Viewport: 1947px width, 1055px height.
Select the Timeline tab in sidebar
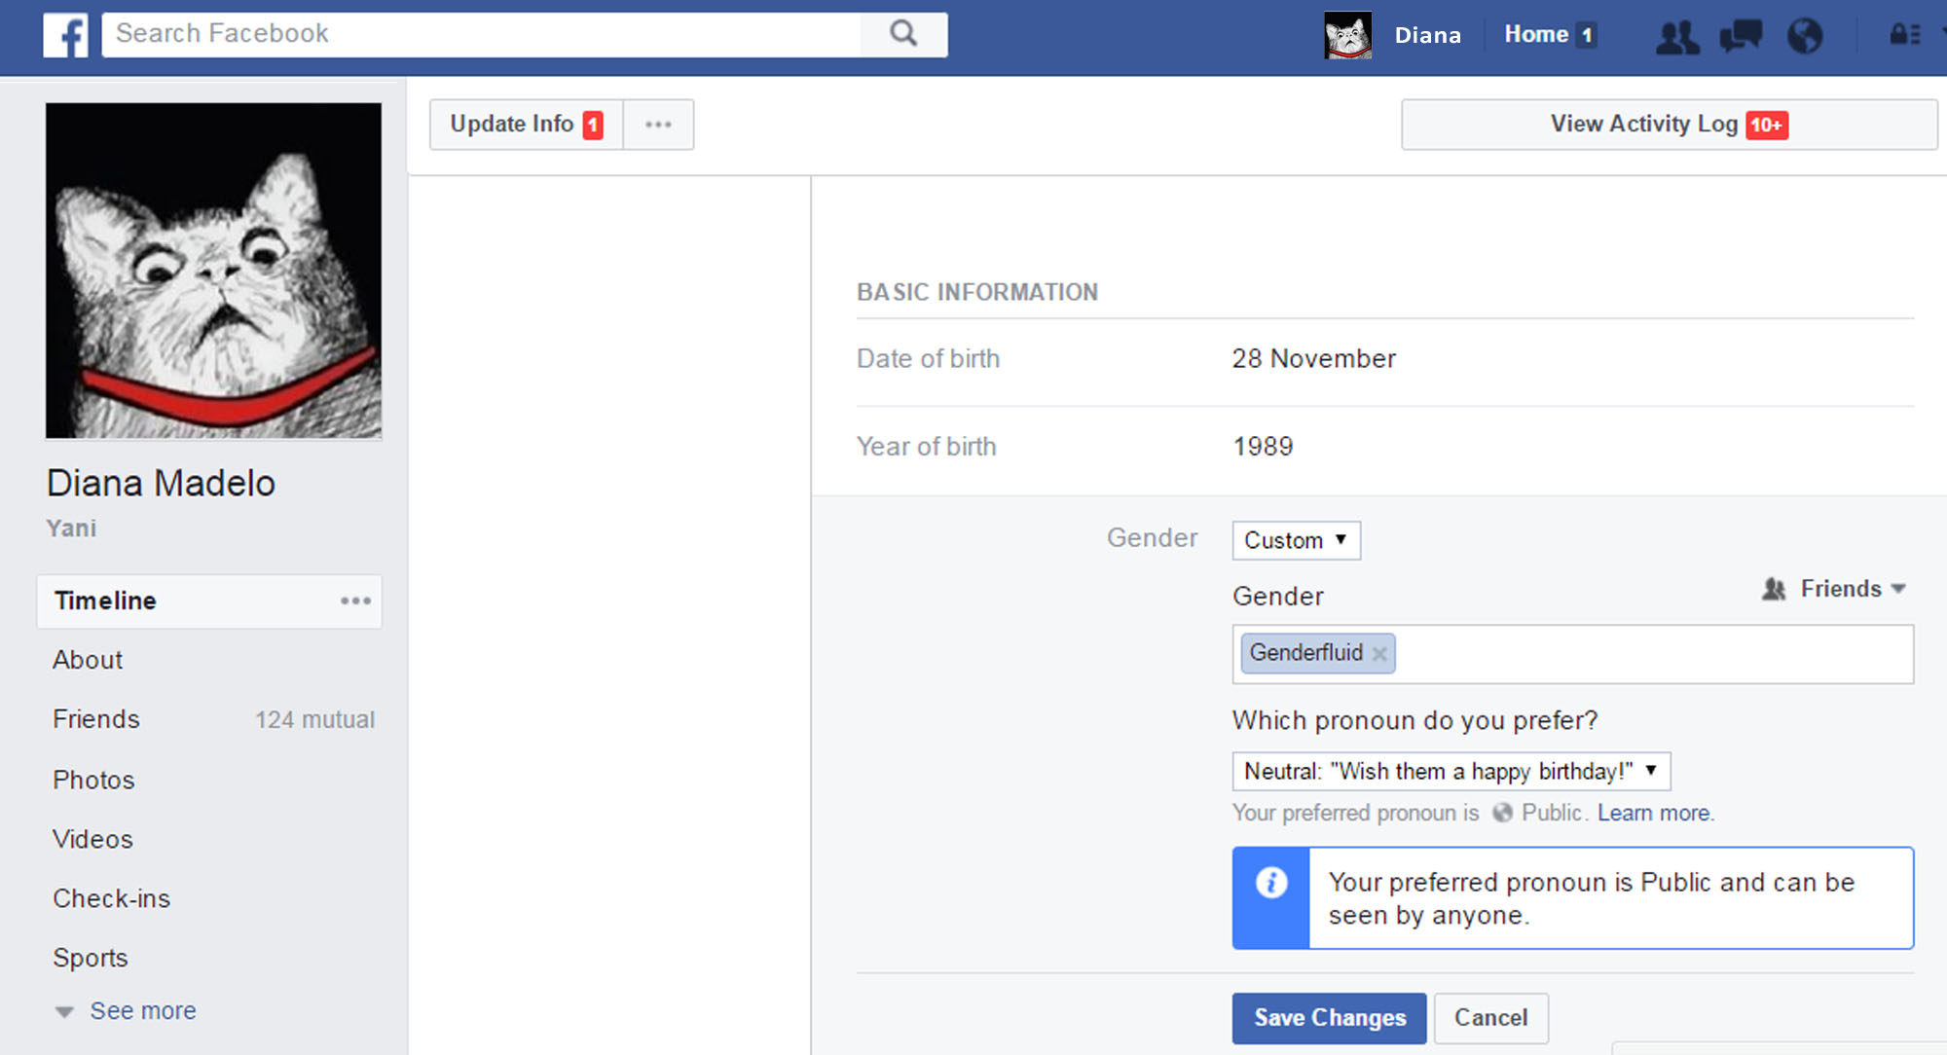click(209, 600)
